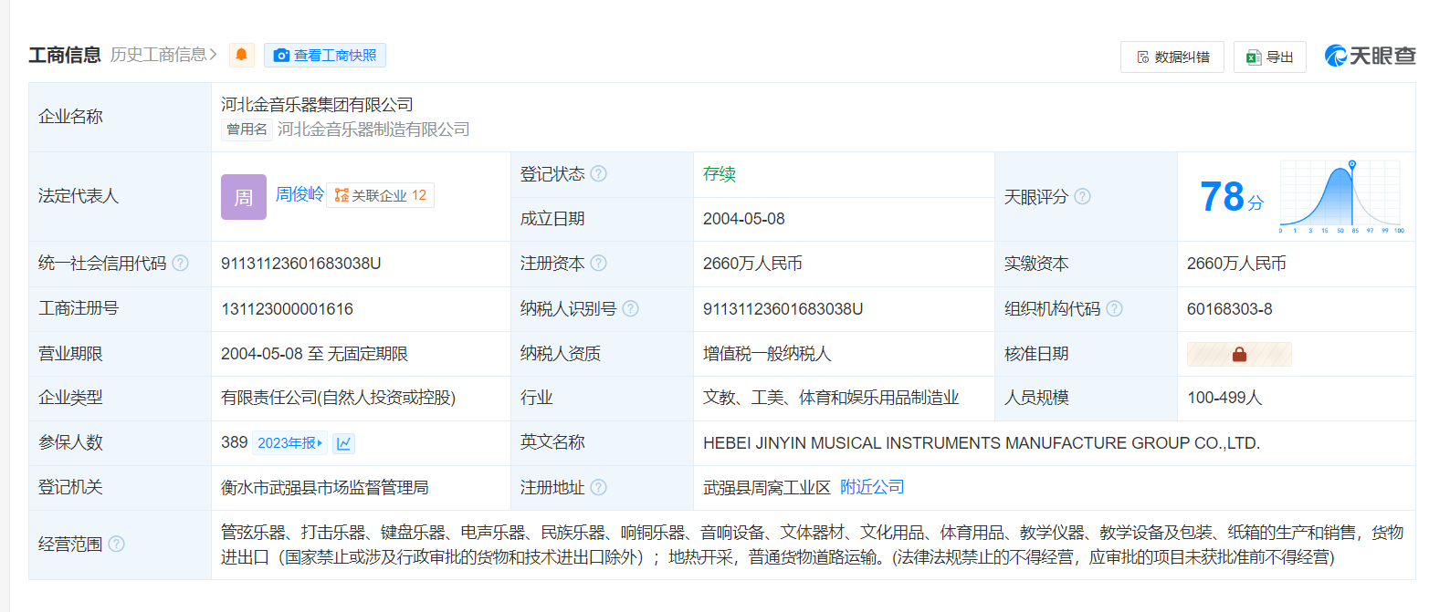Viewport: 1429px width, 612px height.
Task: Select 实缴资本 value 2660万人民币
Action: point(1237,264)
